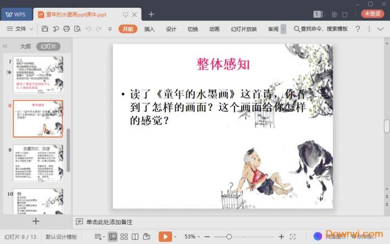Click the slide body text about 童年的水墨画

pyautogui.click(x=218, y=107)
